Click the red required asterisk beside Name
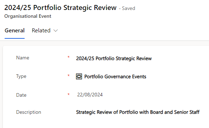This screenshot has width=209, height=128. point(68,57)
